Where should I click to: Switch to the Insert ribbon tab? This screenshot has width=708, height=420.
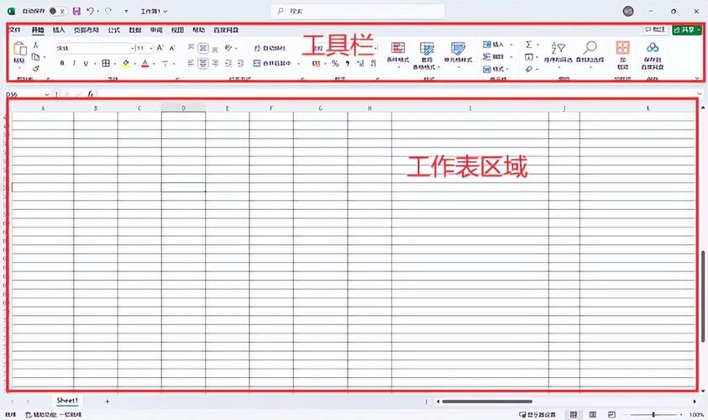point(59,29)
